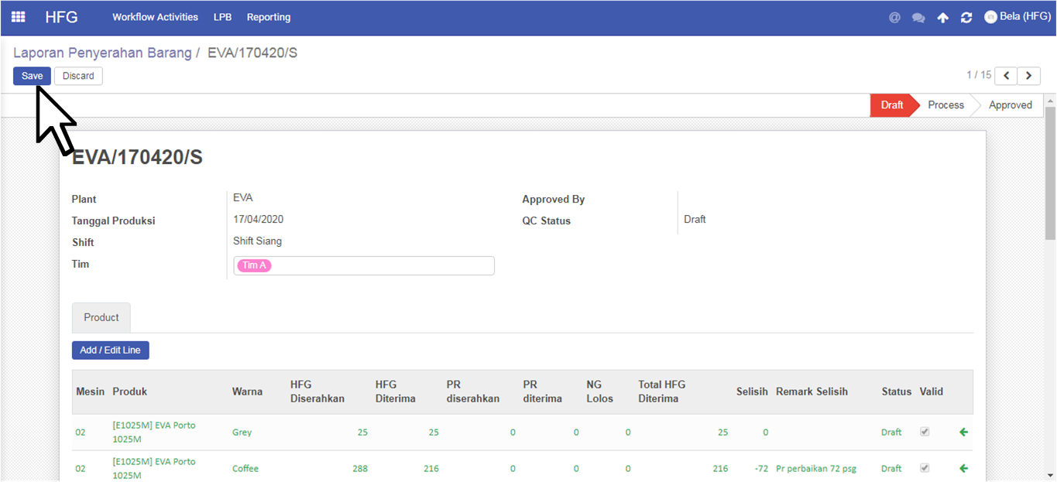Click green arrow on the Grey row

tap(963, 432)
